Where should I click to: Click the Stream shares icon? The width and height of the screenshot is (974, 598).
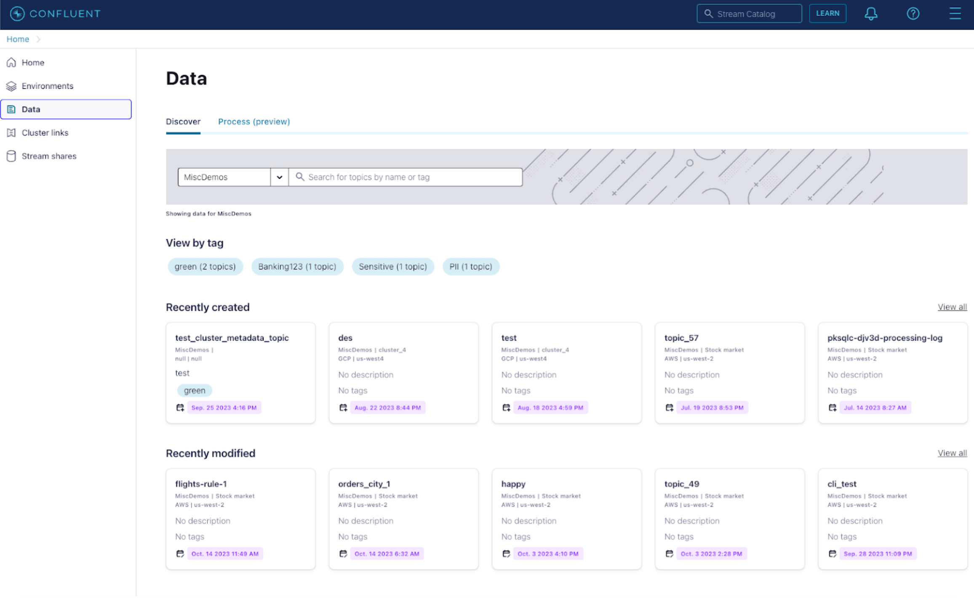pos(11,156)
